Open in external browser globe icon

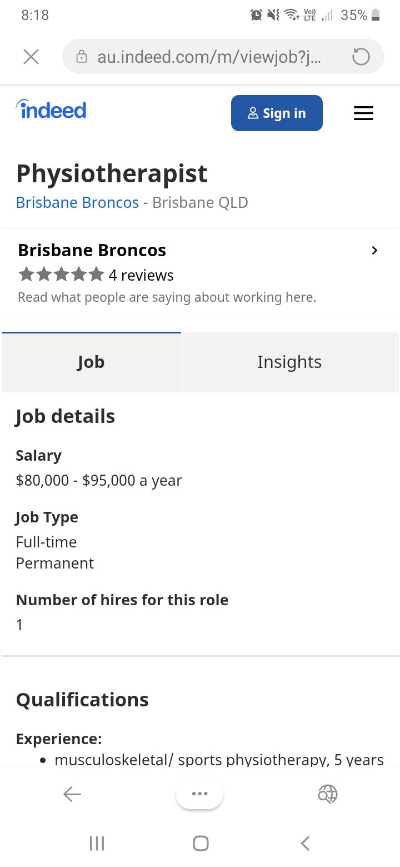[328, 794]
